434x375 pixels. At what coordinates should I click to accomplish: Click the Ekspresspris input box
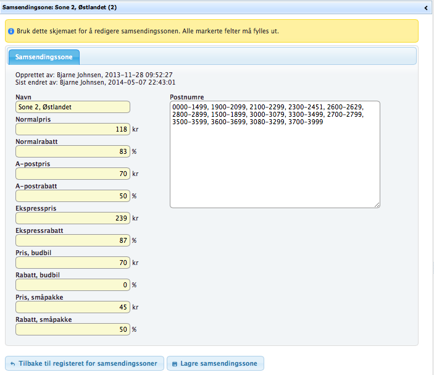73,218
